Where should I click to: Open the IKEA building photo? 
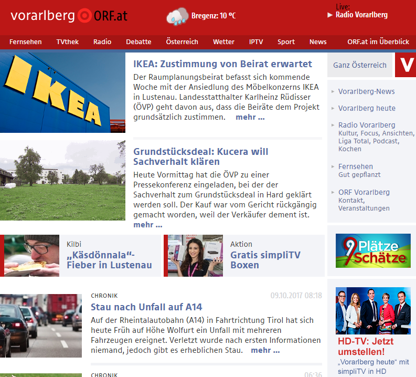coord(62,92)
